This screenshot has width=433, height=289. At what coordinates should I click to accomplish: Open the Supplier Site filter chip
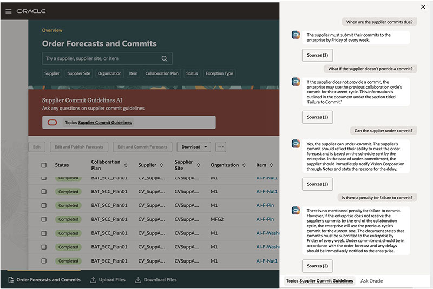78,73
